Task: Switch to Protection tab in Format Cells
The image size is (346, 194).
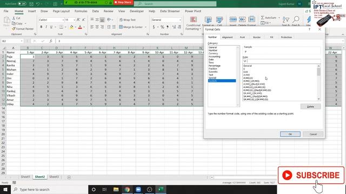Action: 286,37
